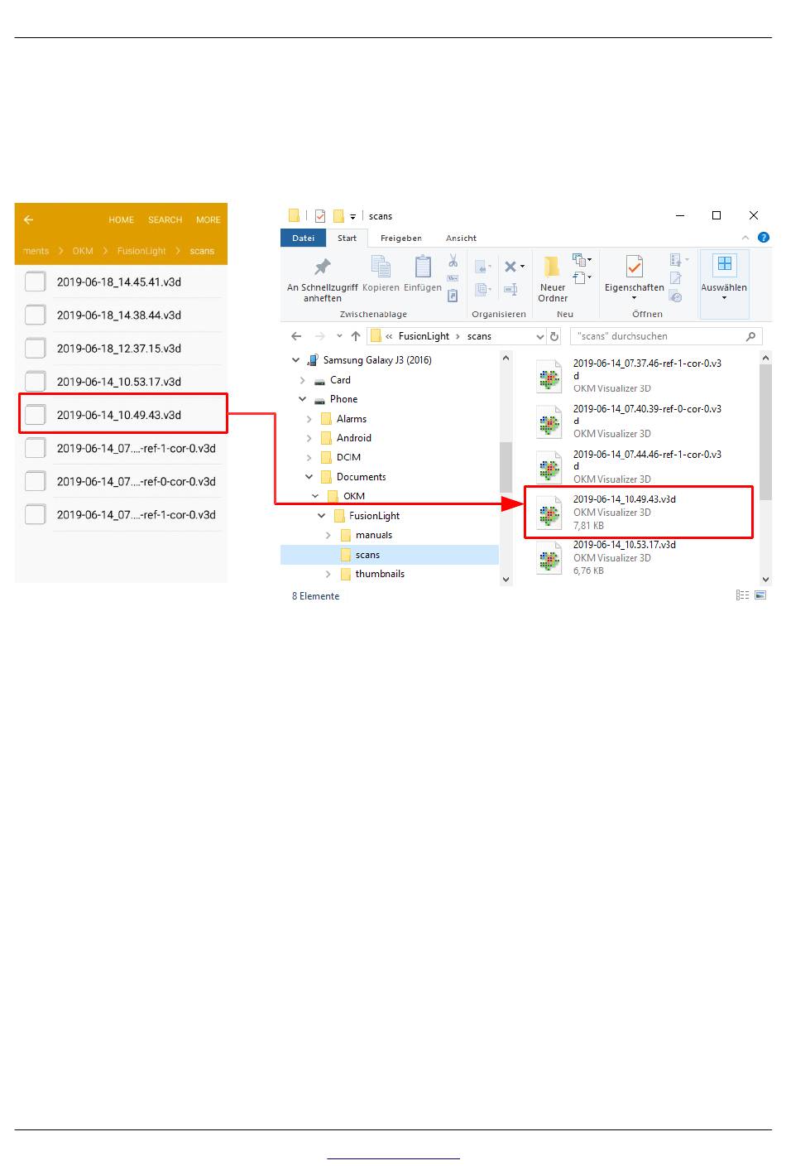Image resolution: width=786 pixels, height=1175 pixels.
Task: Check the box for 2019-06-14_10.49.43.v3d on phone
Action: pyautogui.click(x=35, y=414)
